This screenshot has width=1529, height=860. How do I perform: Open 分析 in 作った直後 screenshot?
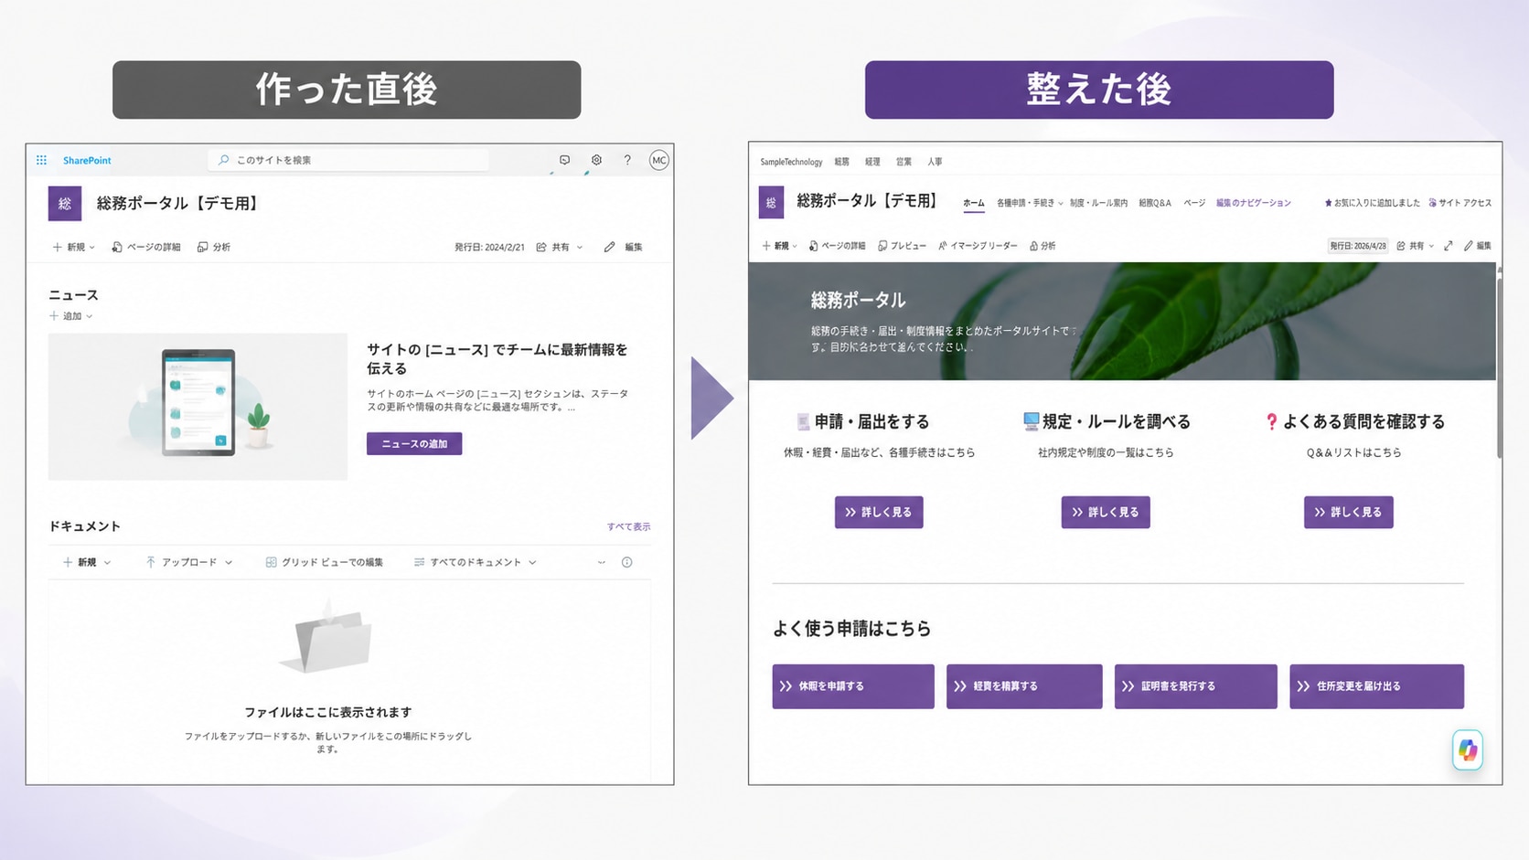pos(214,247)
